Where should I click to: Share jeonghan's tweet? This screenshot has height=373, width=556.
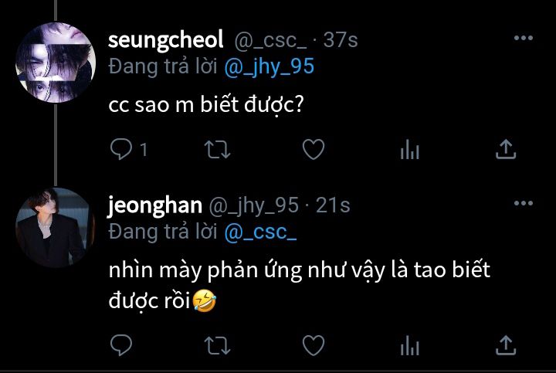point(506,345)
